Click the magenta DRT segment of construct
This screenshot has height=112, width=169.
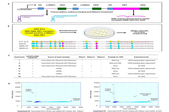pyautogui.click(x=126, y=9)
